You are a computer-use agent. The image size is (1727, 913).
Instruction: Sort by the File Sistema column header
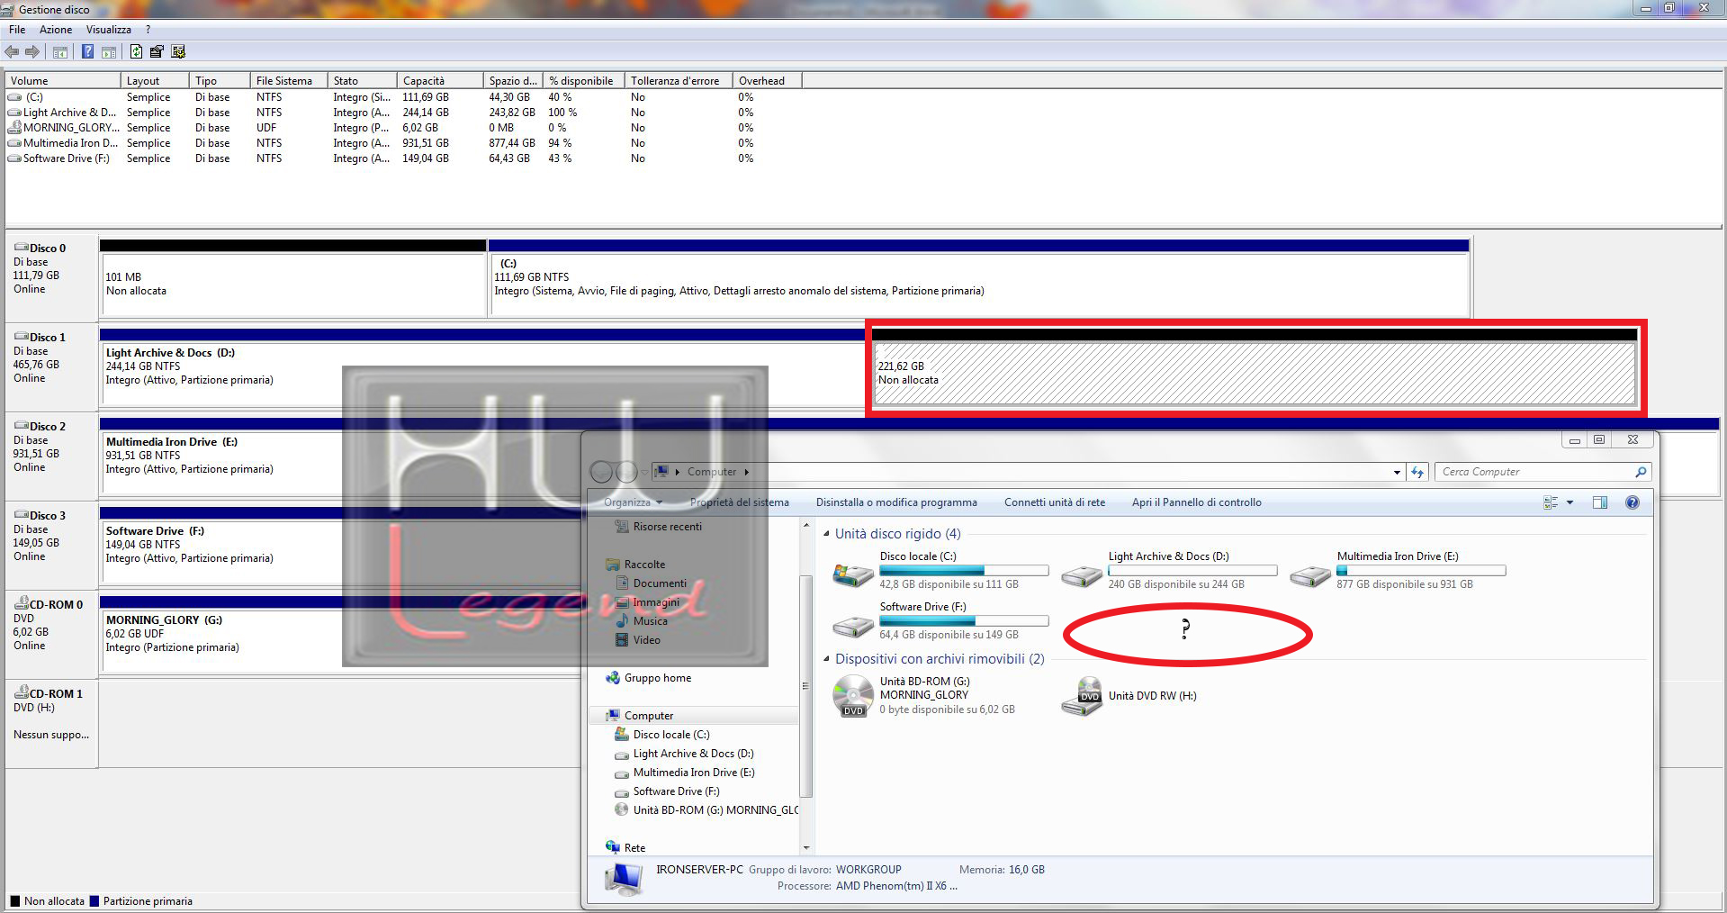click(288, 81)
